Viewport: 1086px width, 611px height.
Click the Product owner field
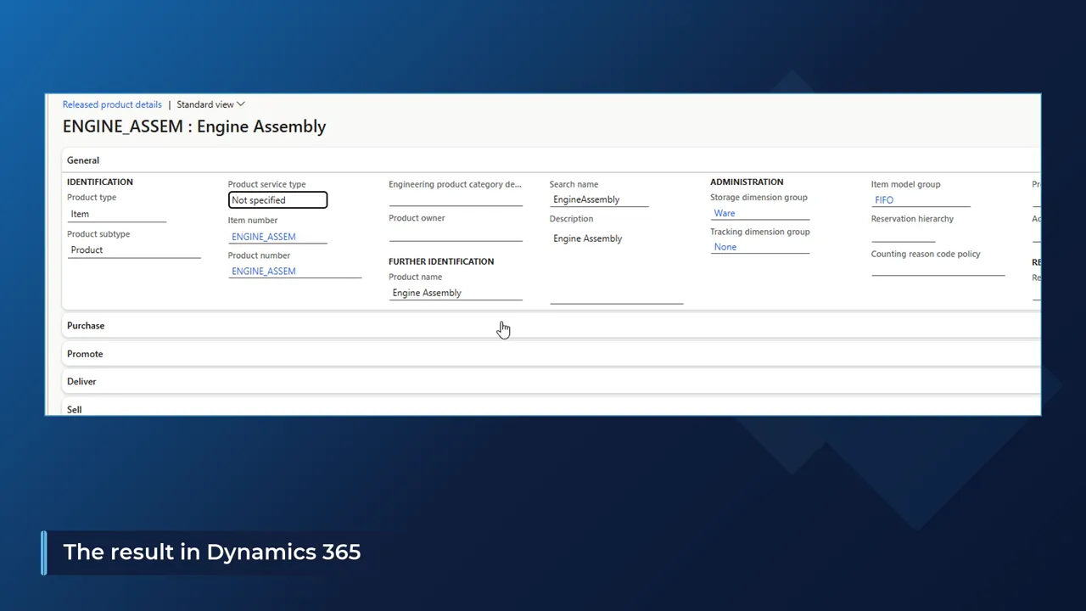(x=456, y=233)
